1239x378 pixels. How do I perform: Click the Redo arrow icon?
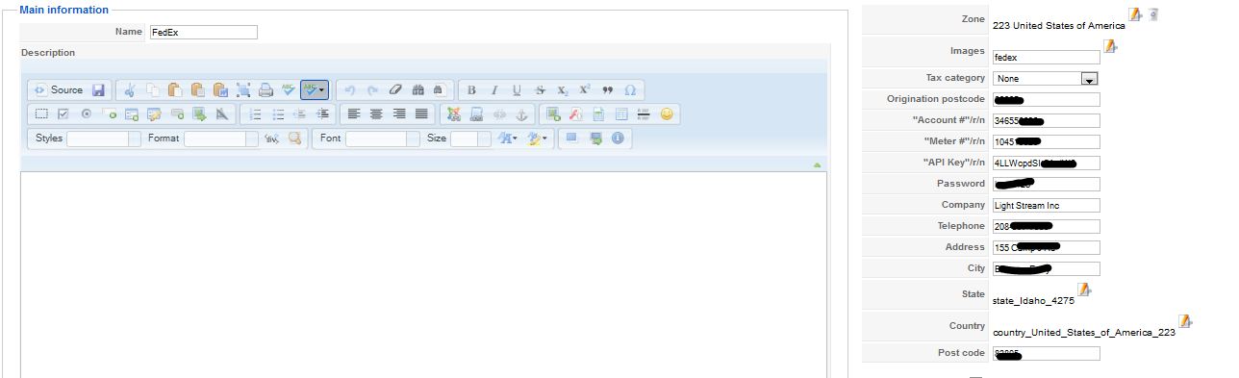[x=372, y=90]
